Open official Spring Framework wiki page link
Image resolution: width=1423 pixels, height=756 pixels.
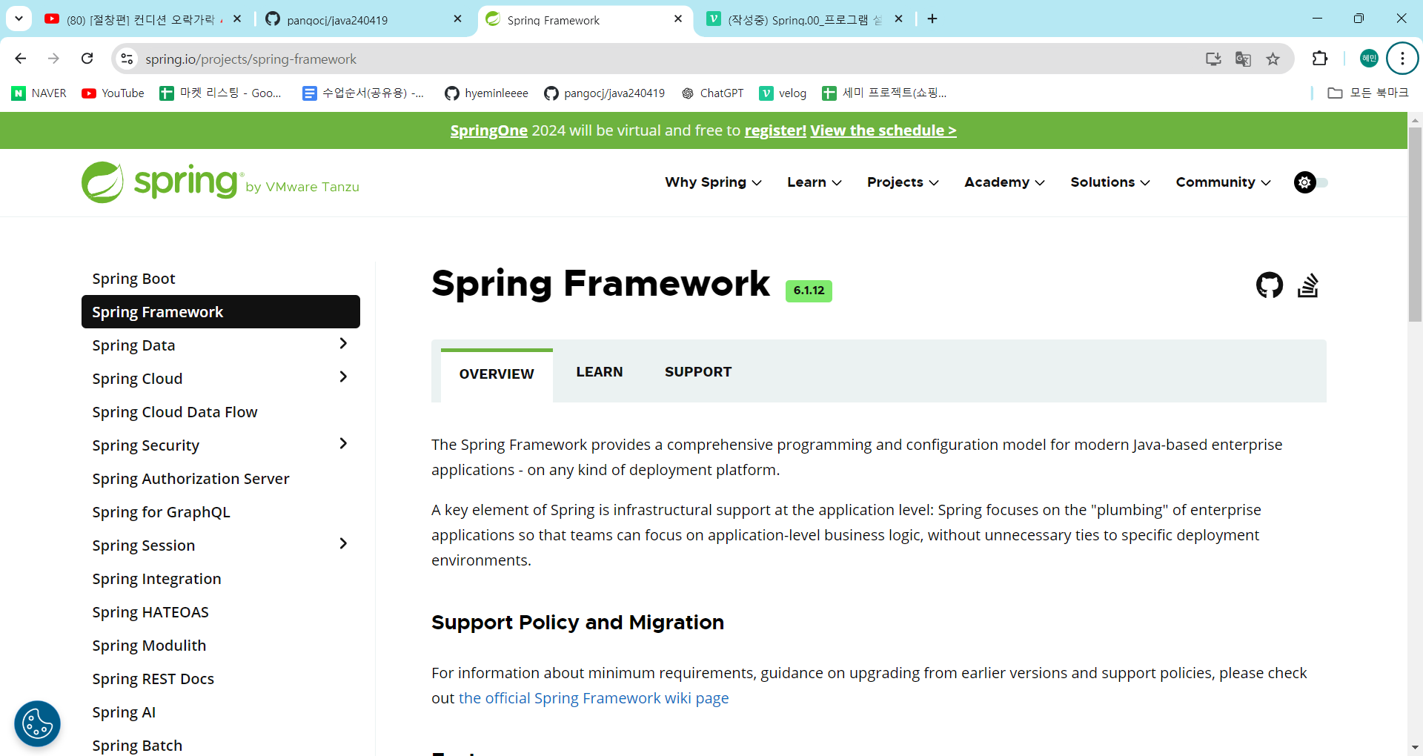pyautogui.click(x=594, y=698)
